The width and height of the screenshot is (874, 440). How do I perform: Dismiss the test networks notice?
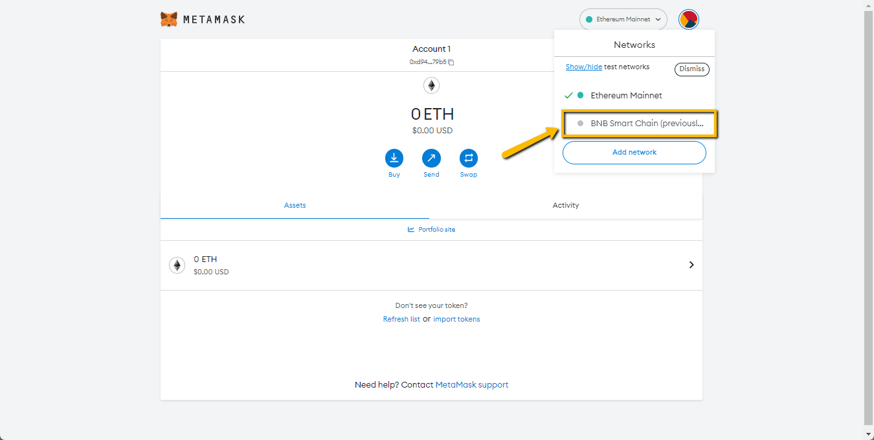pyautogui.click(x=692, y=69)
